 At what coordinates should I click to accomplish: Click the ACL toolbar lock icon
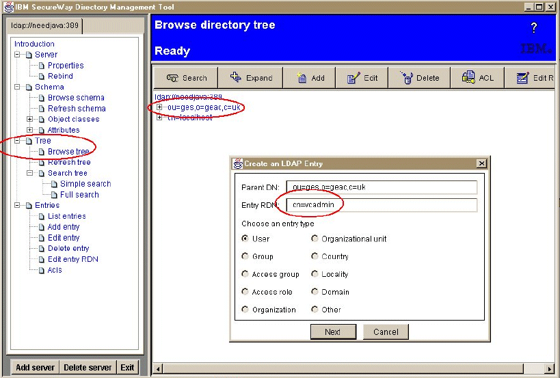point(468,77)
